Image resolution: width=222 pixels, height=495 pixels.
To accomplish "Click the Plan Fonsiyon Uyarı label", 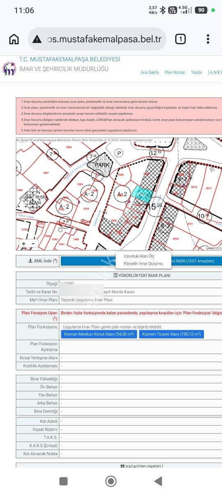I will 39,316.
